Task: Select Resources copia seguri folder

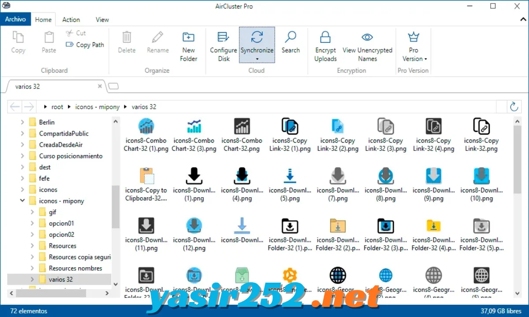Action: (x=79, y=257)
